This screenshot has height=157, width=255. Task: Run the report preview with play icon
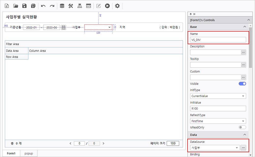click(x=107, y=6)
